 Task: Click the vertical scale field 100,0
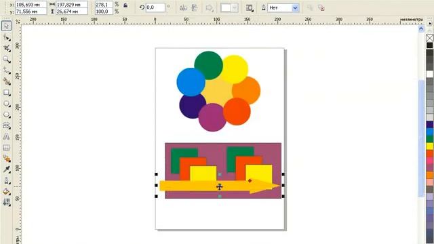[104, 12]
